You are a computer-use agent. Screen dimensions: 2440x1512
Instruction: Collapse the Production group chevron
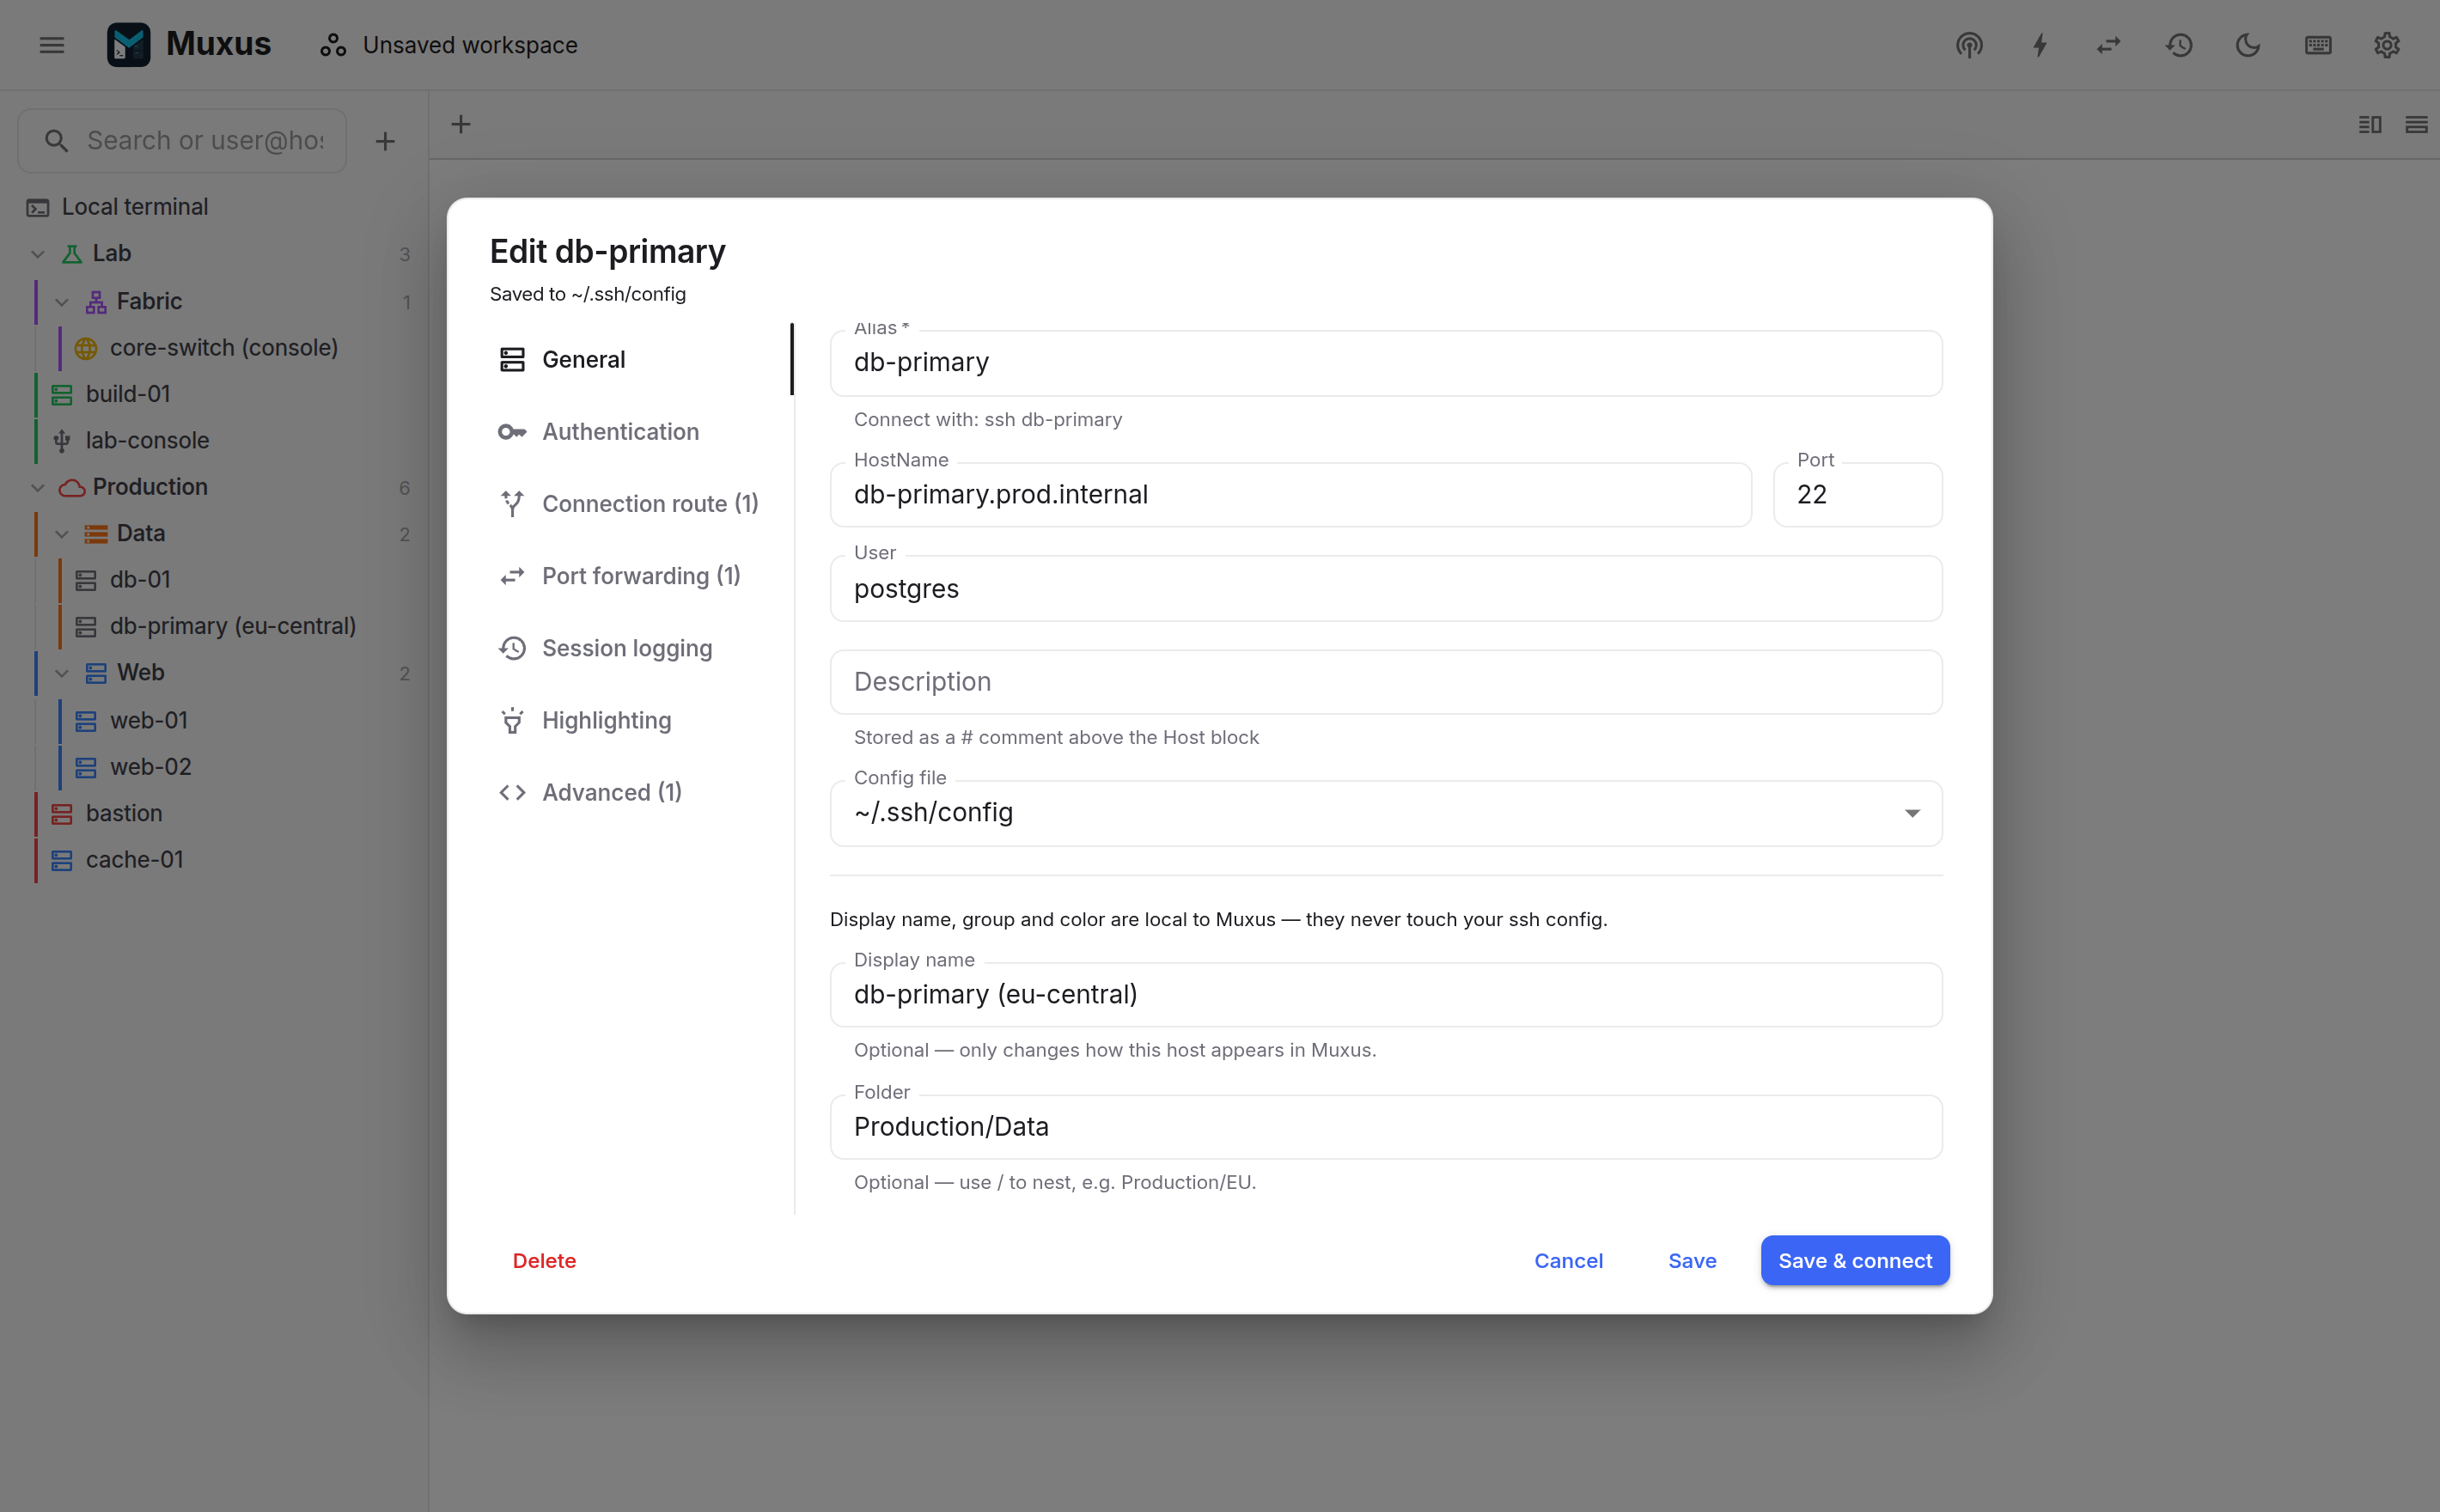tap(38, 488)
